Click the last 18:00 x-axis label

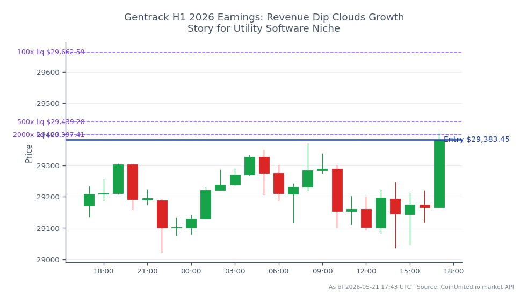454,271
